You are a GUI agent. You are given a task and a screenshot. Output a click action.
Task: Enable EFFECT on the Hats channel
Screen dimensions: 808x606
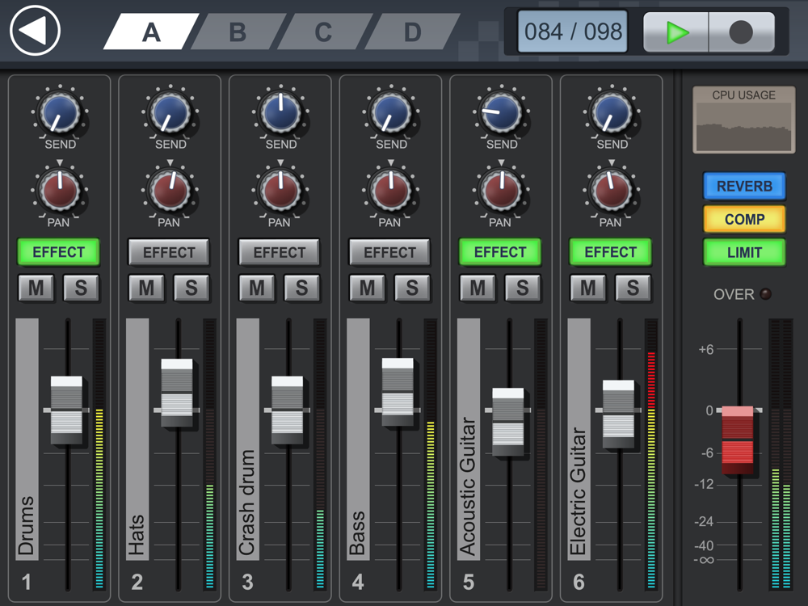[169, 252]
